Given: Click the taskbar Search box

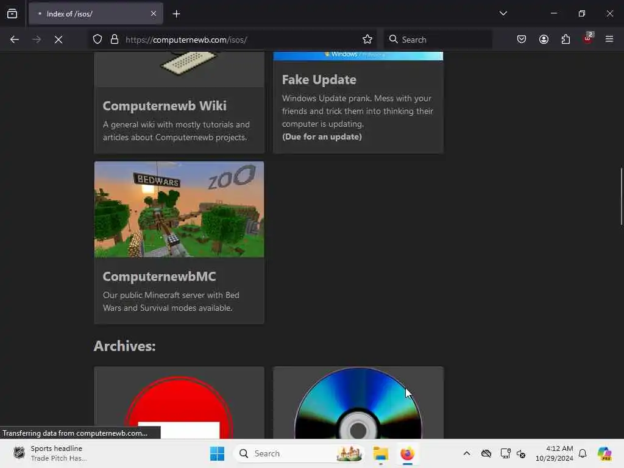Looking at the screenshot, I should pyautogui.click(x=299, y=453).
